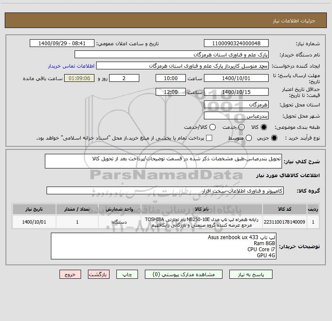Click the request creator name field
Screen dimensions: 332x321
182,66
